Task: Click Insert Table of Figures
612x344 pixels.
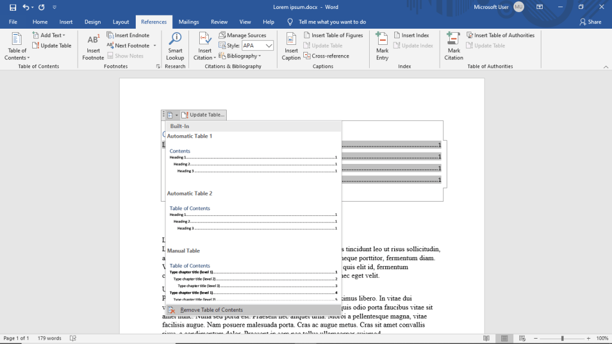Action: [x=333, y=35]
